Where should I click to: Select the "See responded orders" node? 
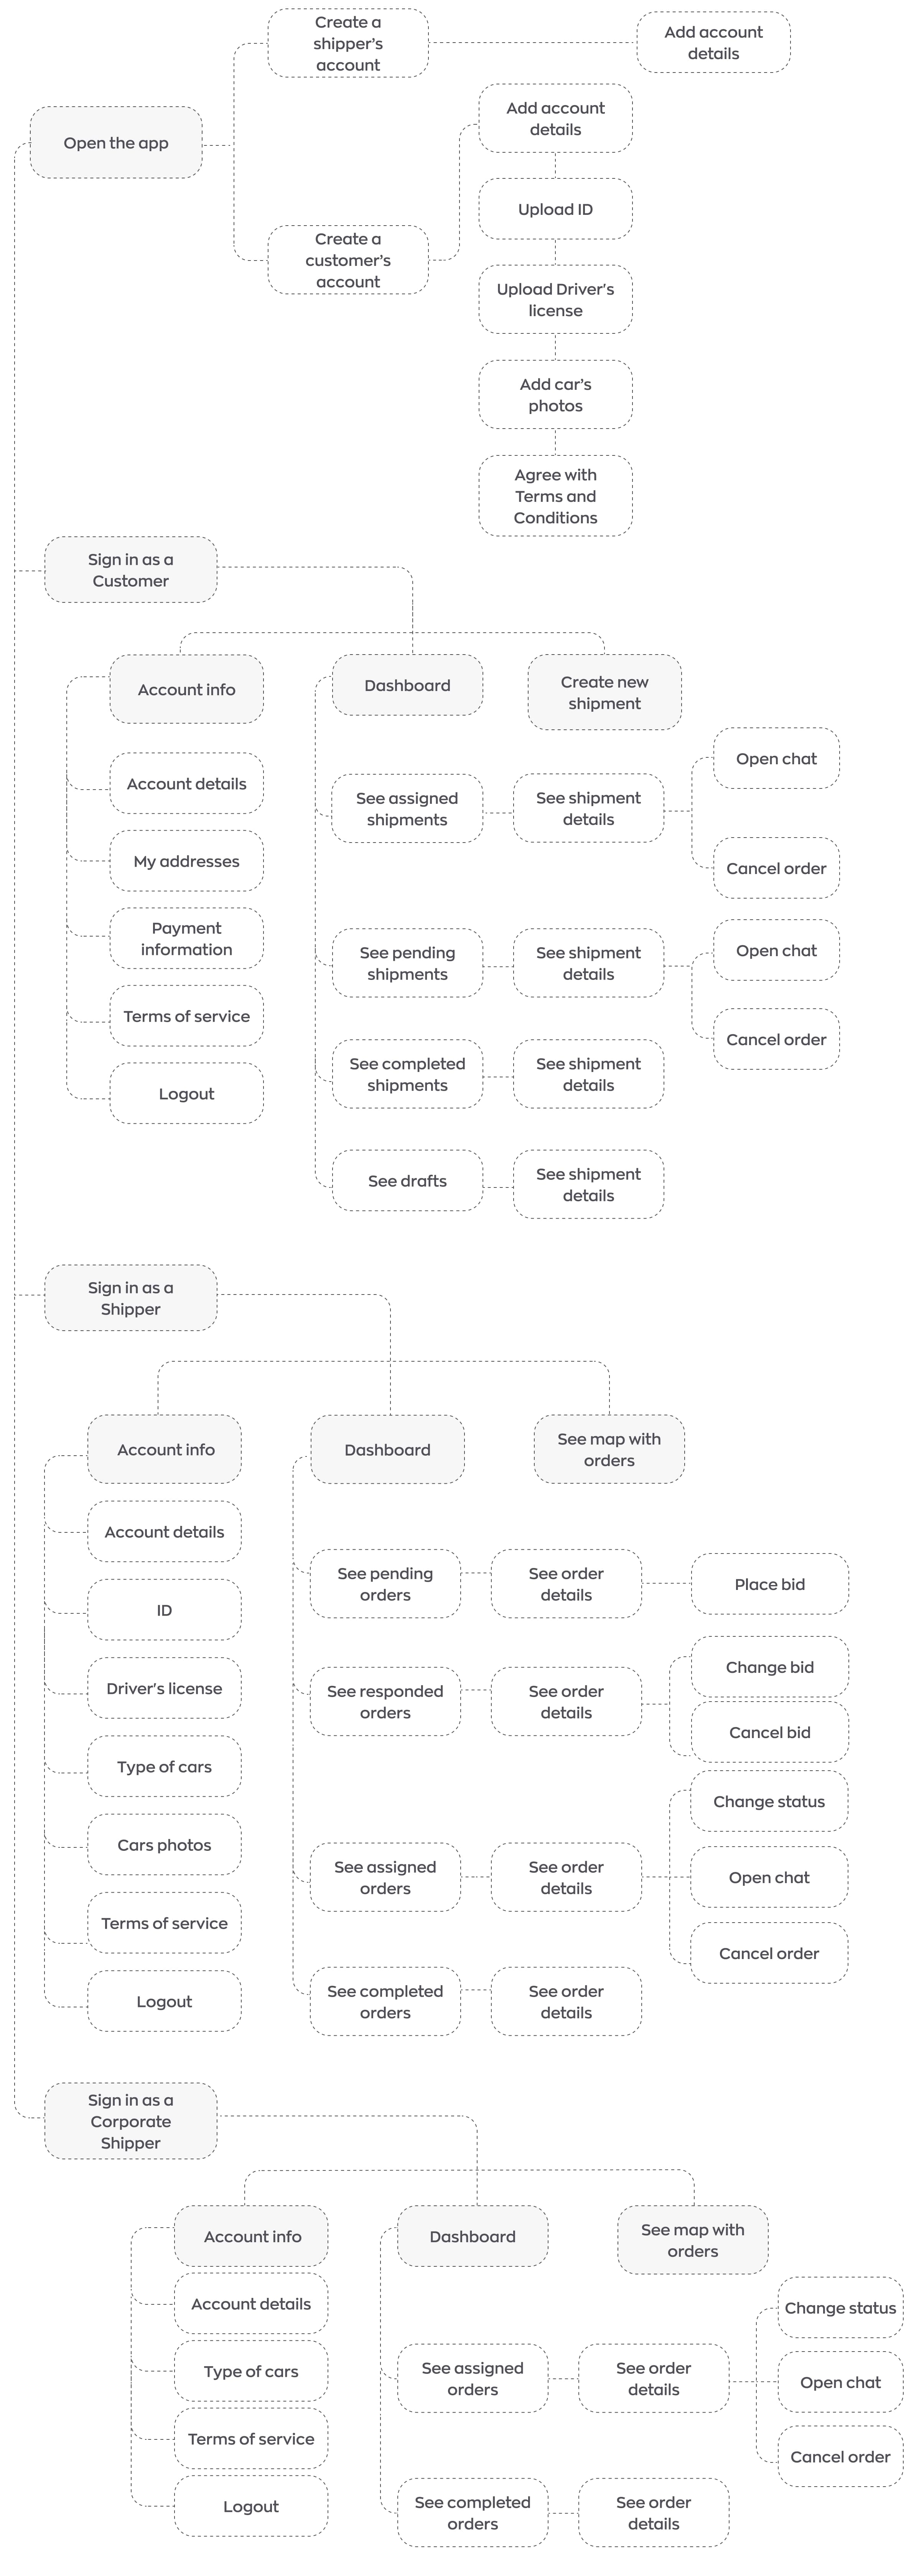pos(385,1701)
